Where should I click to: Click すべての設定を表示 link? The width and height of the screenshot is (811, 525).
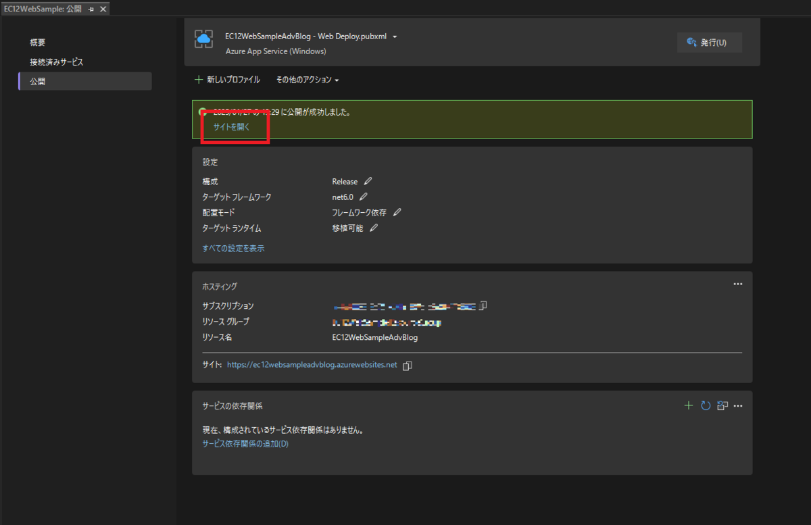coord(233,248)
